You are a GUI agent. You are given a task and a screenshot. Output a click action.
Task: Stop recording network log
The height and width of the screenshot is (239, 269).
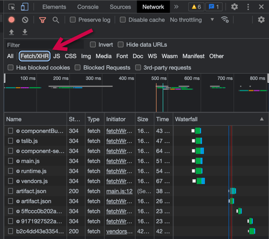tap(11, 20)
